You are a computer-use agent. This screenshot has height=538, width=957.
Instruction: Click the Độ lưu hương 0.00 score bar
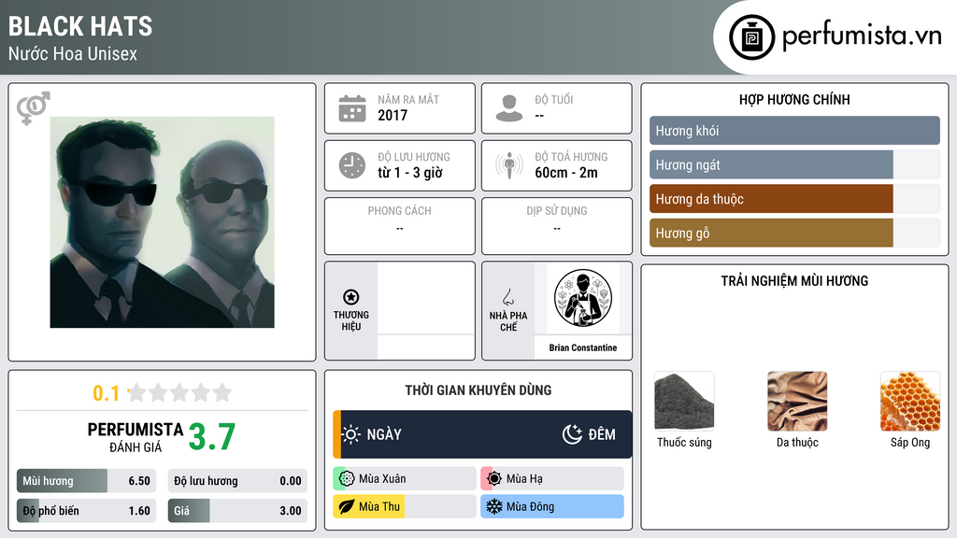(238, 481)
